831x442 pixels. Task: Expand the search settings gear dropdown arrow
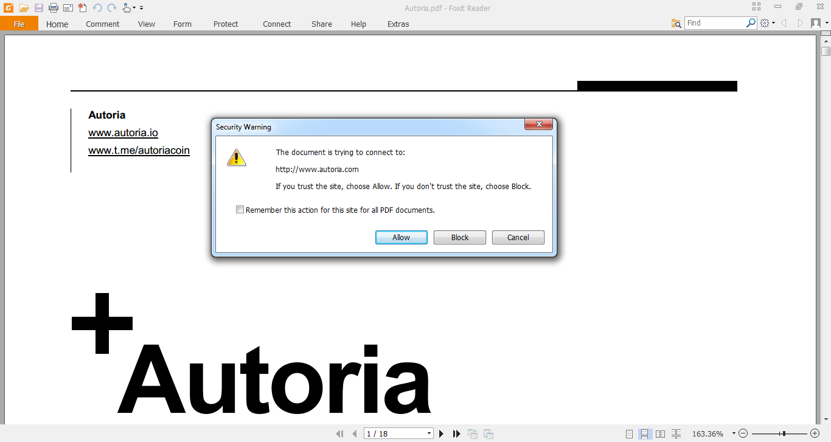(x=774, y=23)
